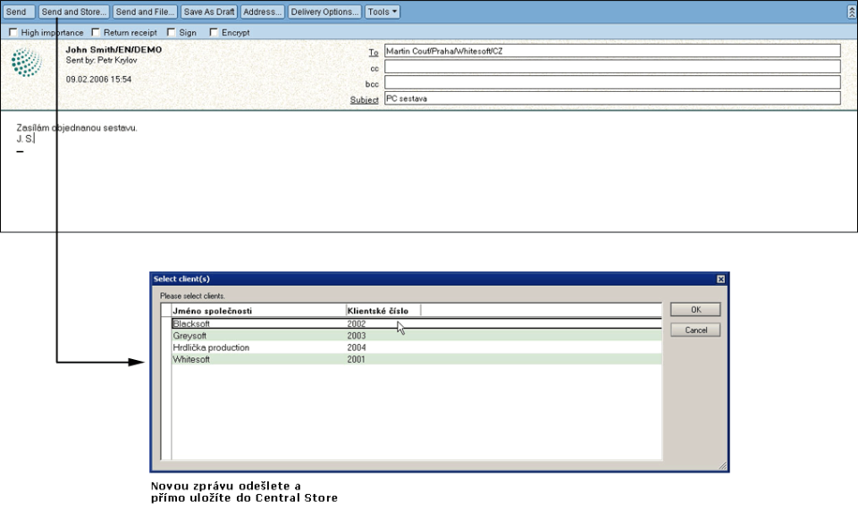The width and height of the screenshot is (858, 510).
Task: Collapse the action bar with chevron icon
Action: [x=851, y=13]
